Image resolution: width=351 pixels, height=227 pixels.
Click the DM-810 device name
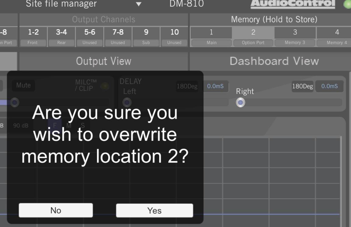click(x=186, y=4)
